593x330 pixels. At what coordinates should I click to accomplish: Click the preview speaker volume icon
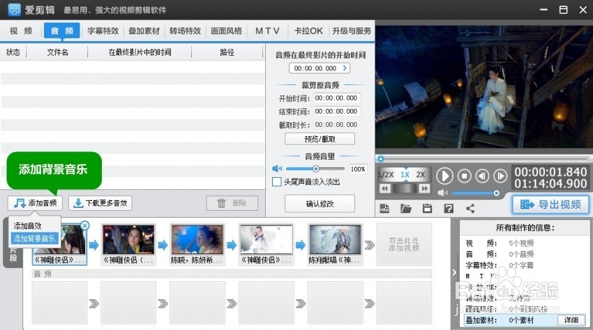(x=442, y=193)
